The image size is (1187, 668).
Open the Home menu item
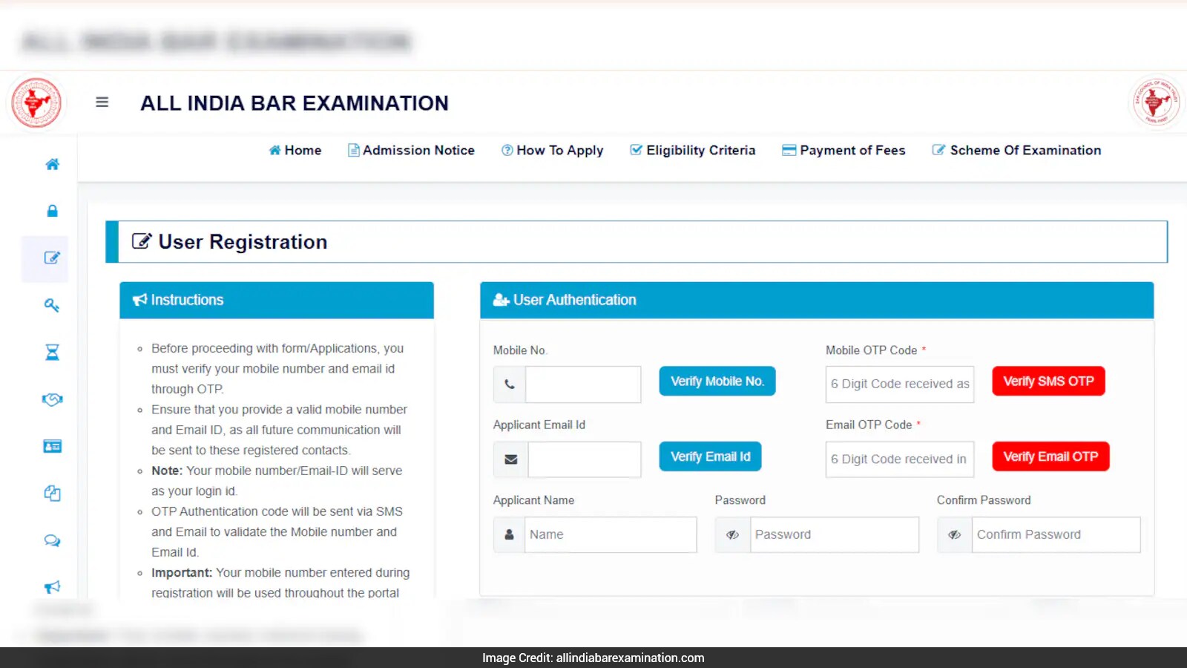coord(295,150)
